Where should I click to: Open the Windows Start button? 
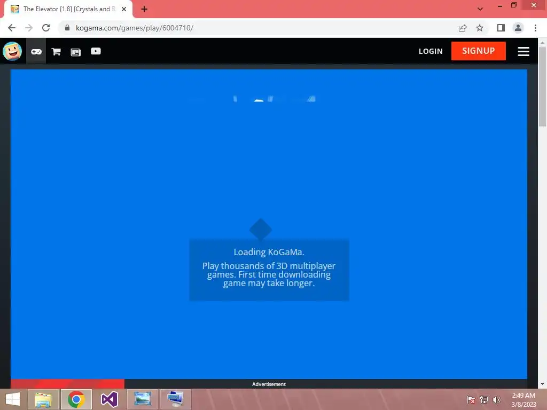[x=13, y=399]
